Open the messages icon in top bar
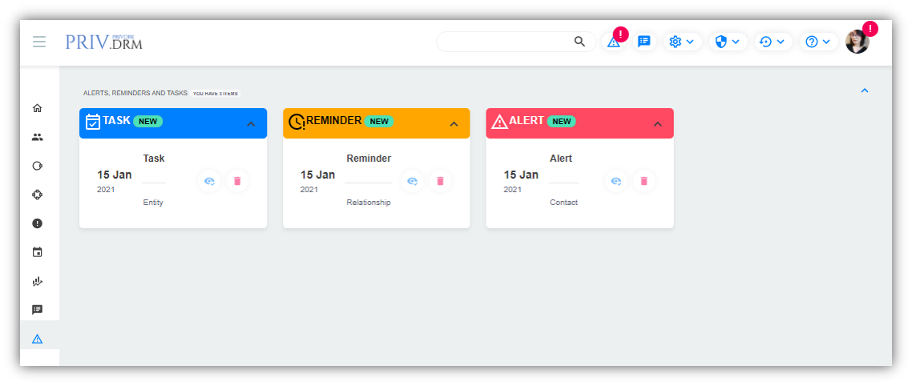This screenshot has width=912, height=386. [644, 42]
